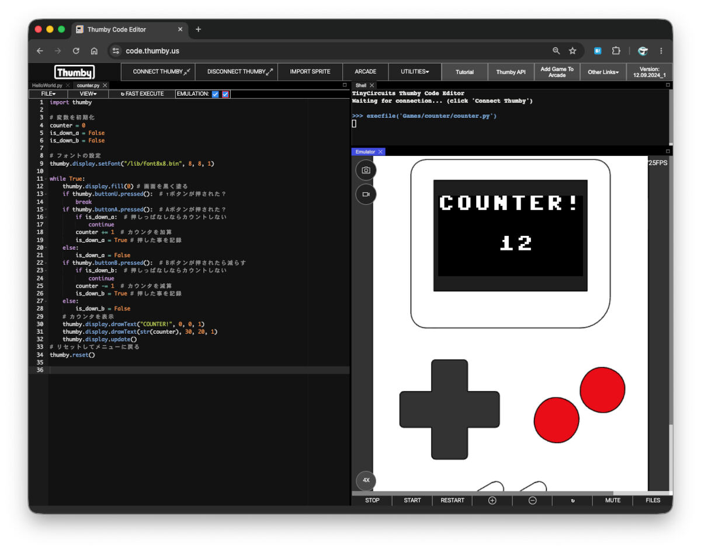Switch to the HelloWorld.py editor tab
The image size is (701, 551).
[47, 85]
